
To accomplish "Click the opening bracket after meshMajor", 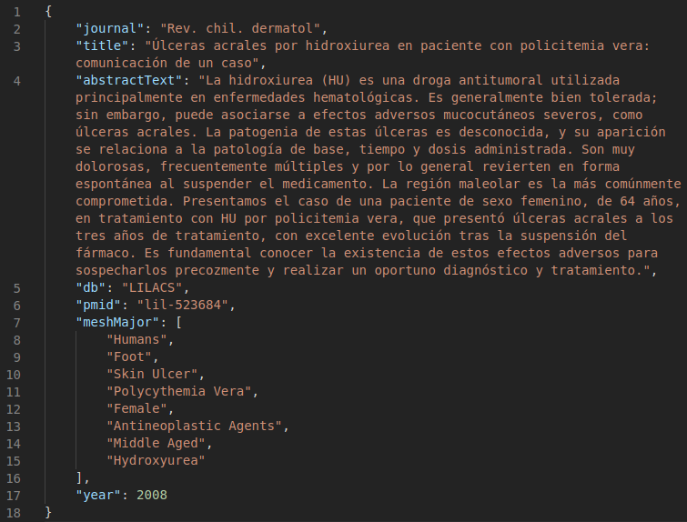I will tap(179, 323).
